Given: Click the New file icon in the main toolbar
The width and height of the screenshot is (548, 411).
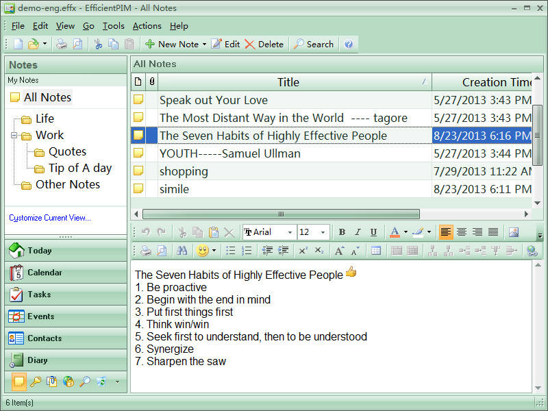Looking at the screenshot, I should [x=18, y=44].
